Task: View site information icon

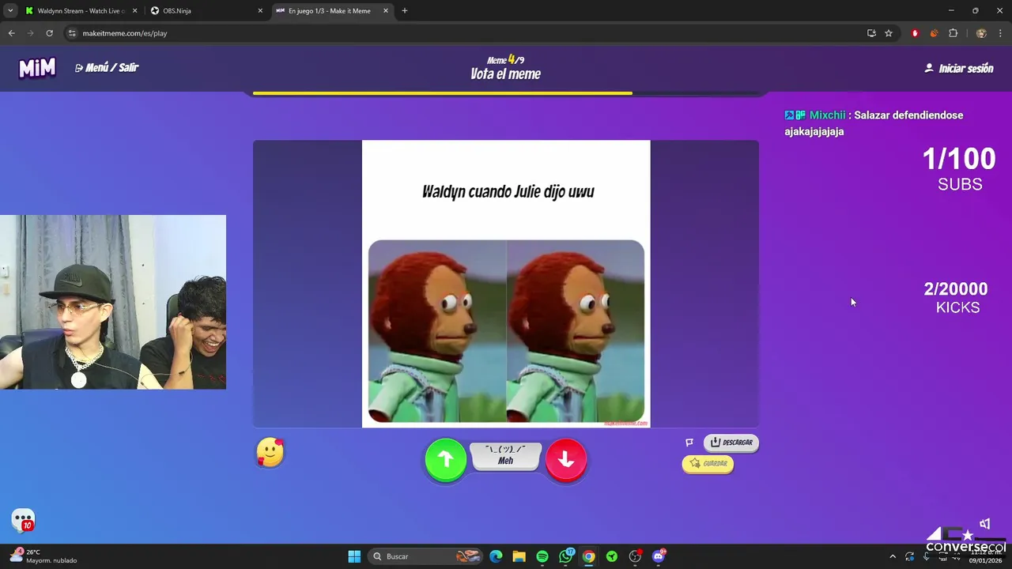Action: [x=72, y=33]
